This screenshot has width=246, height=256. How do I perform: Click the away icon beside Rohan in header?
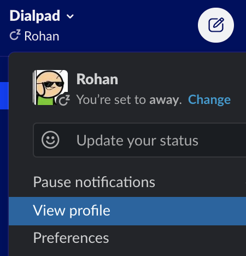pyautogui.click(x=15, y=35)
